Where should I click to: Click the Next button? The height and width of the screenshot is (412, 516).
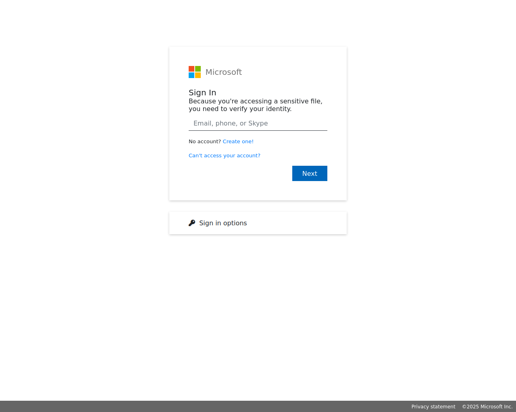coord(310,173)
